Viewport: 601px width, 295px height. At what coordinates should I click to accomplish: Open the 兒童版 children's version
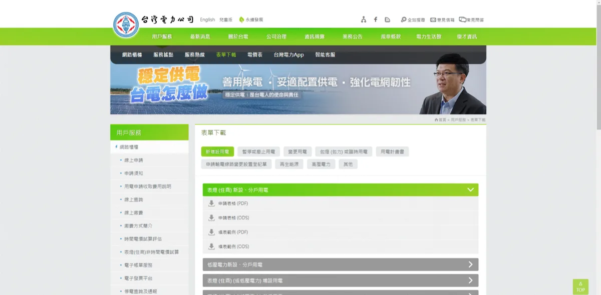point(226,20)
